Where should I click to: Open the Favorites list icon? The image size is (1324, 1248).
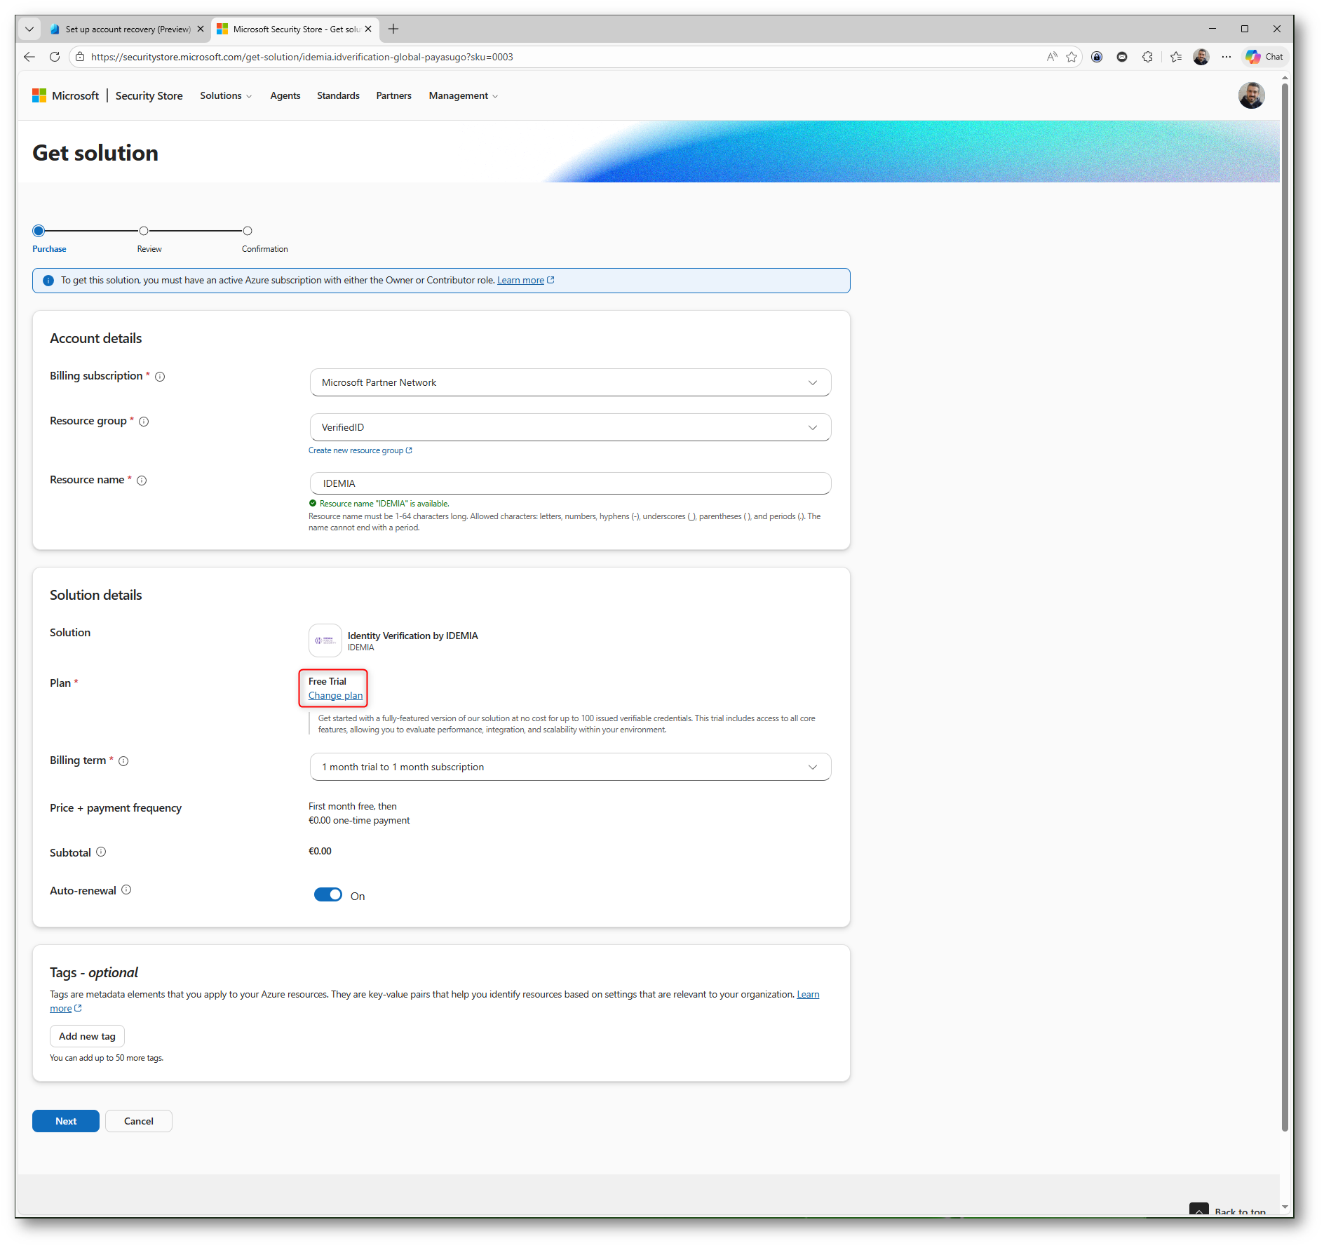point(1176,57)
